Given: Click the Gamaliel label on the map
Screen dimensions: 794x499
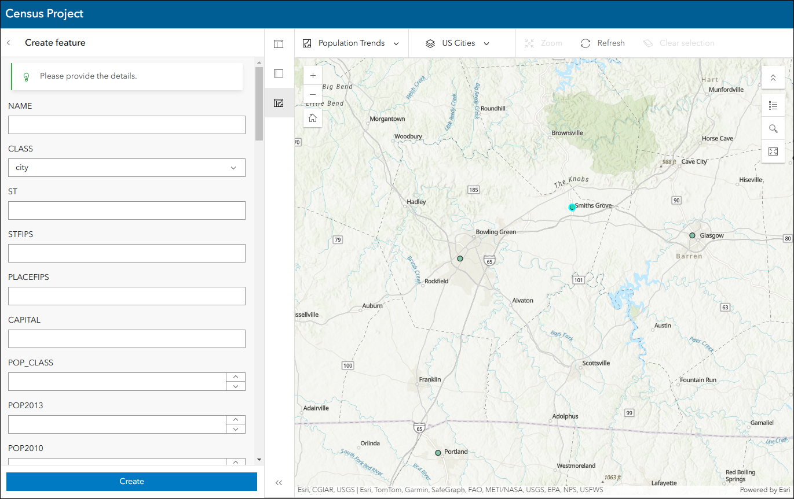Looking at the screenshot, I should click(762, 423).
